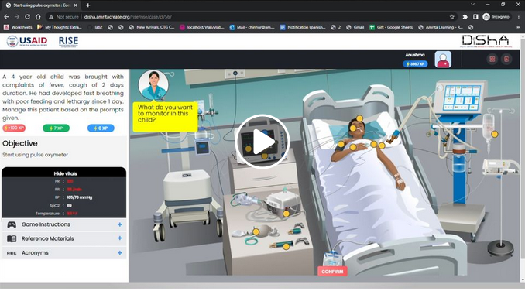Image resolution: width=525 pixels, height=291 pixels.
Task: Click the DISHA logo
Action: click(486, 41)
